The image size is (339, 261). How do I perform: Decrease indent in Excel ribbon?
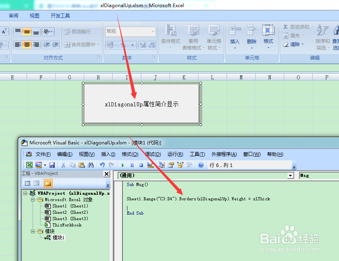point(46,45)
